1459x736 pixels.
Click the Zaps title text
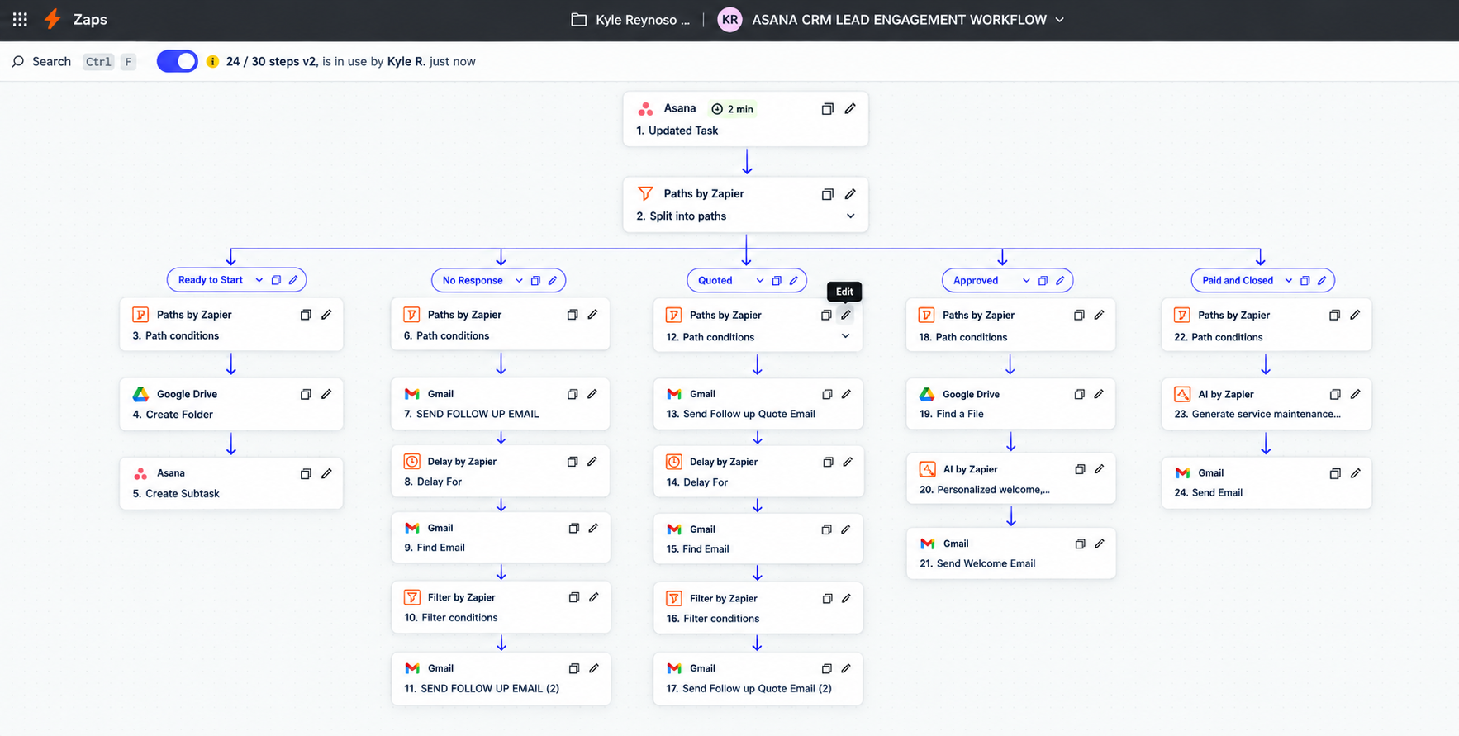click(x=90, y=19)
